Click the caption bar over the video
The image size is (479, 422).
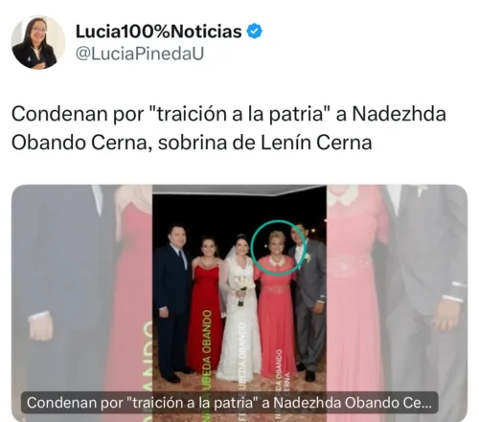229,403
